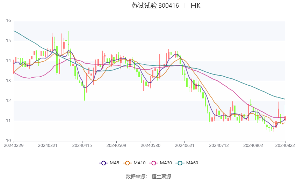Viewport: 297px width, 180px height.
Task: Click the y-axis label 15
Action: coord(8,41)
